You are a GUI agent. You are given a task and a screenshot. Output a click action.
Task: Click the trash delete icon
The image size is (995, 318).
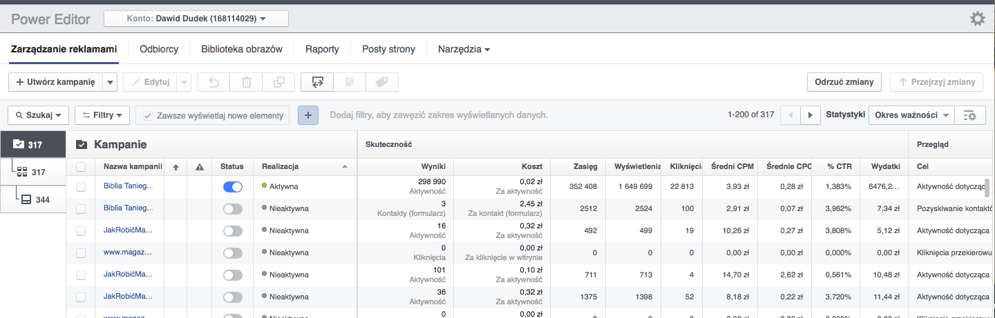click(x=246, y=82)
